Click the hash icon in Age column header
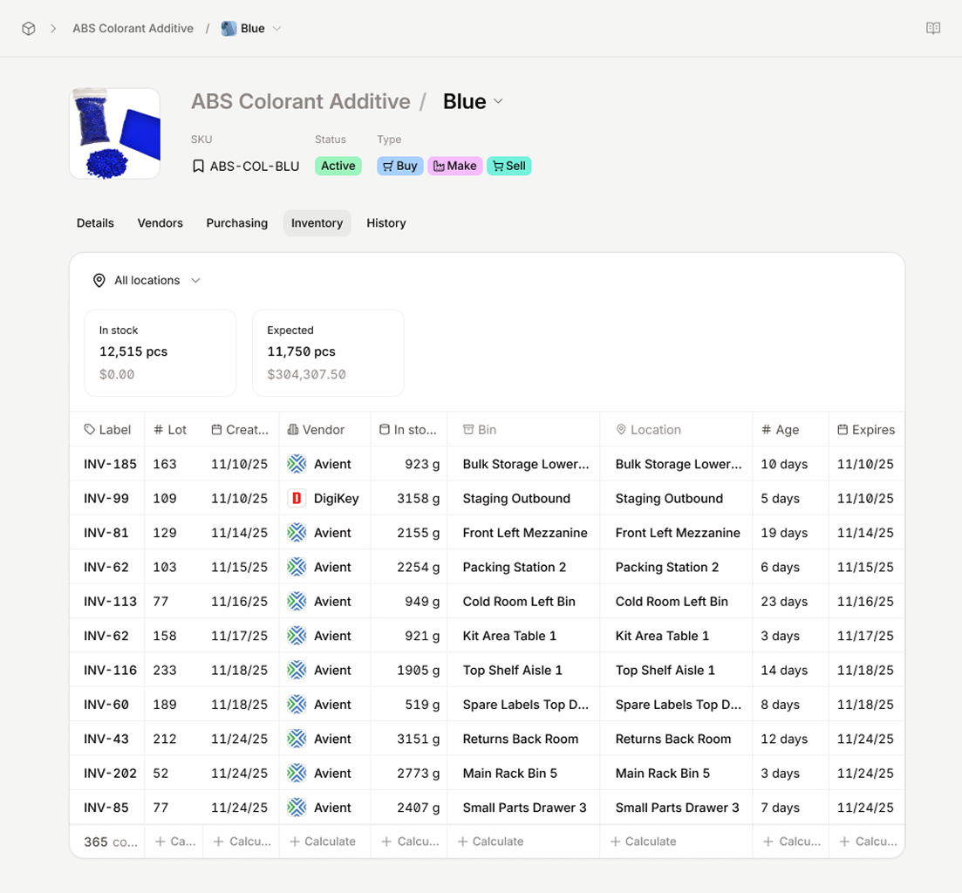 [x=767, y=430]
